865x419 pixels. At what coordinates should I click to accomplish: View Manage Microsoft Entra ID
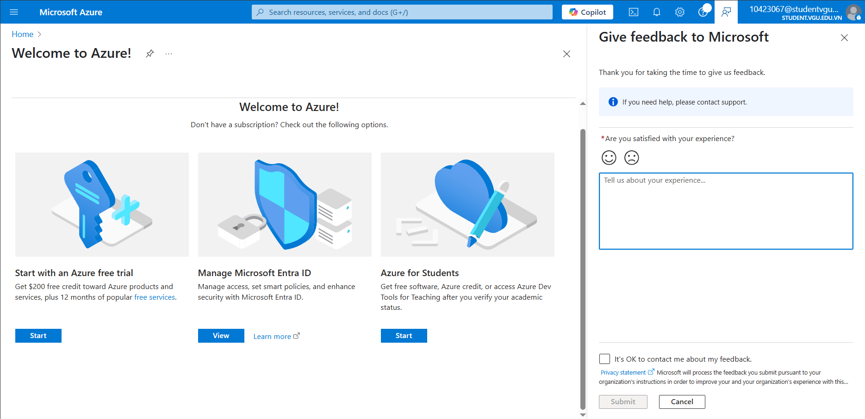tap(221, 336)
